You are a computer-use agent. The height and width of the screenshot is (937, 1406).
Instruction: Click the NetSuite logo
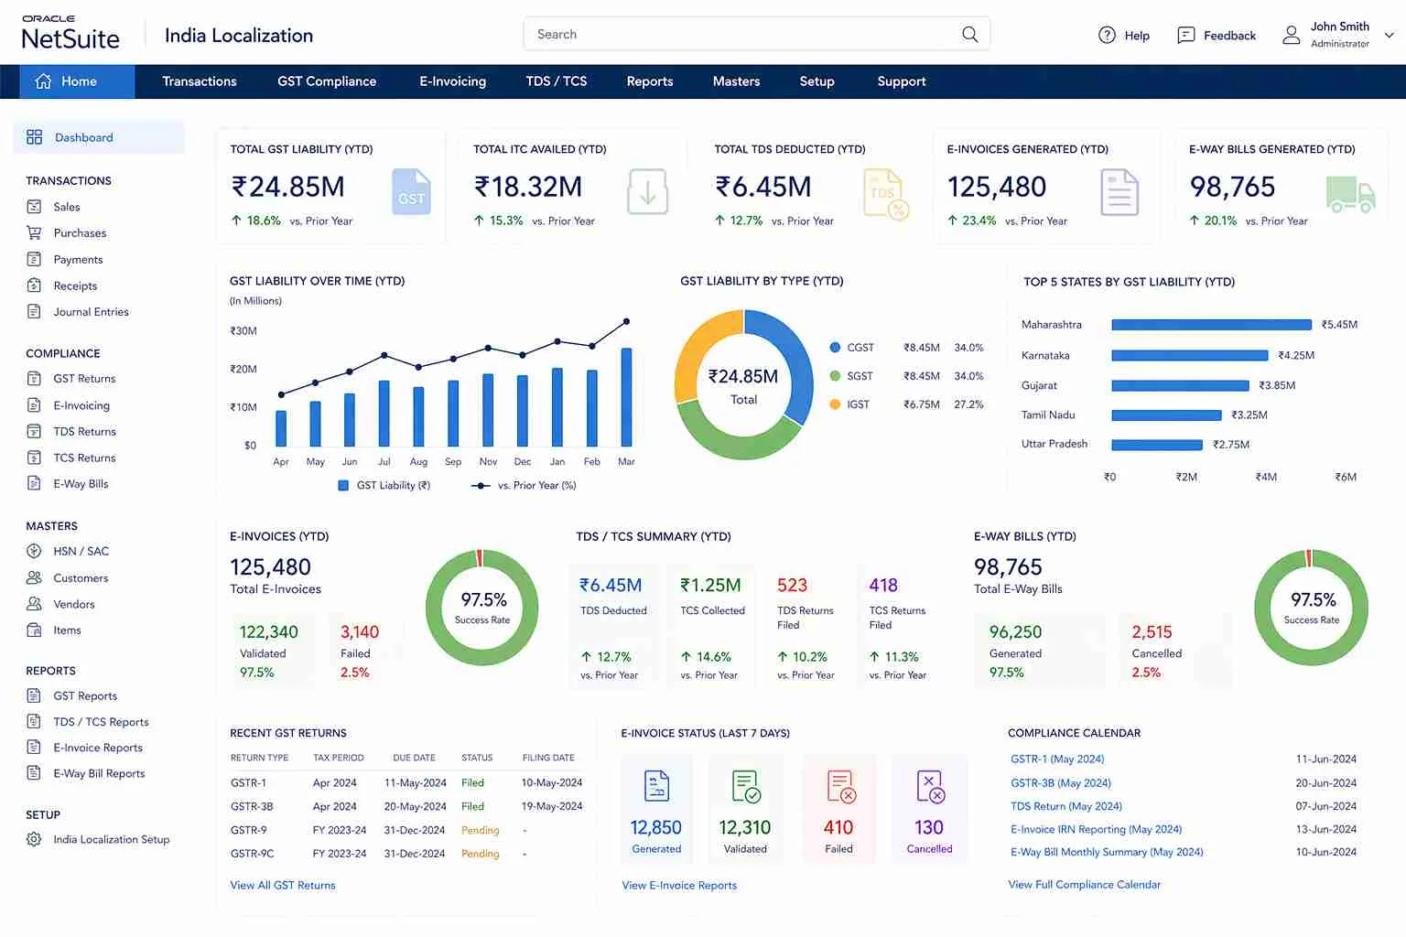pyautogui.click(x=70, y=34)
